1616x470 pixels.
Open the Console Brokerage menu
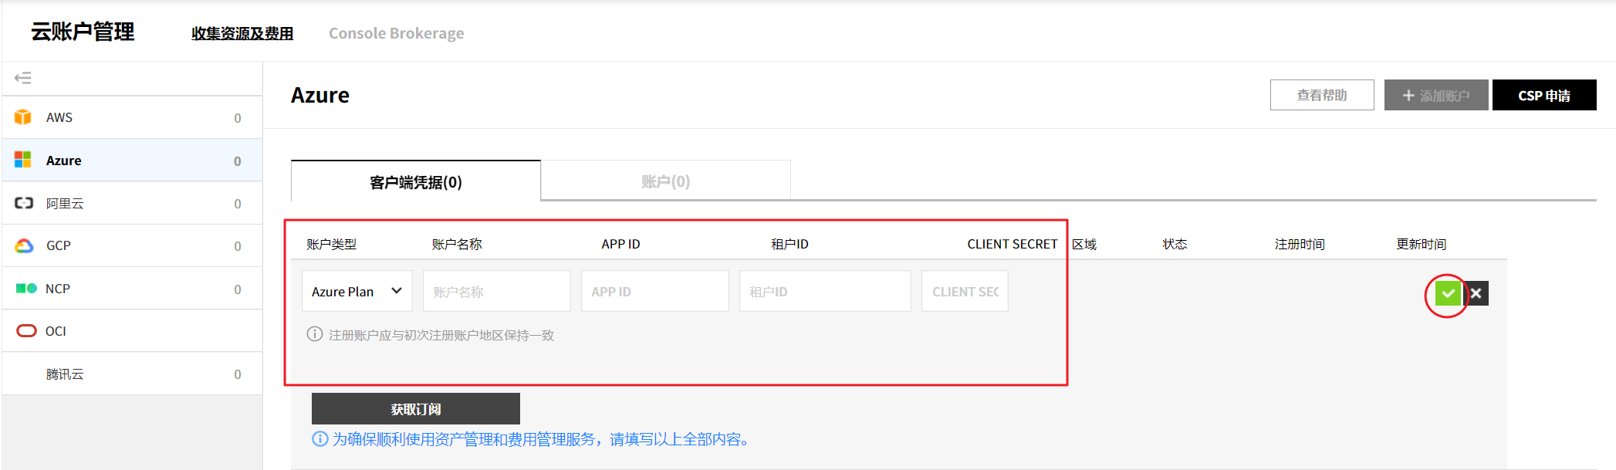396,33
